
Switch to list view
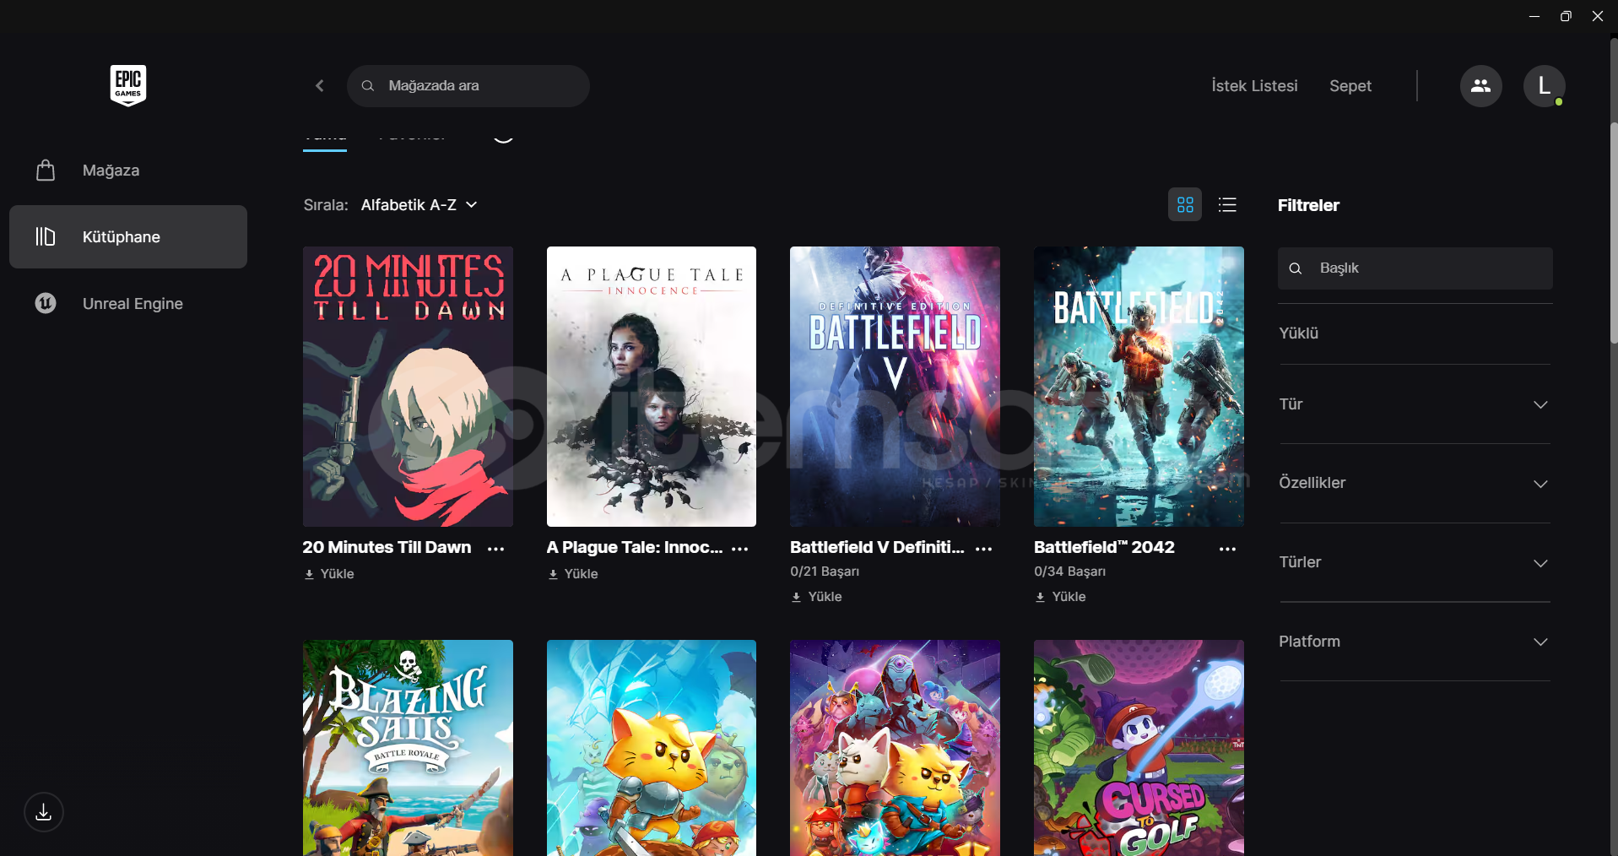(x=1227, y=205)
